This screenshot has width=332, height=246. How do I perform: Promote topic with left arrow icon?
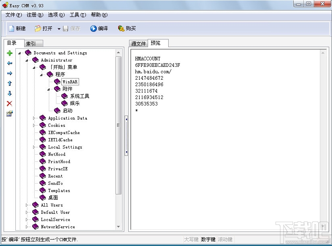coord(9,63)
